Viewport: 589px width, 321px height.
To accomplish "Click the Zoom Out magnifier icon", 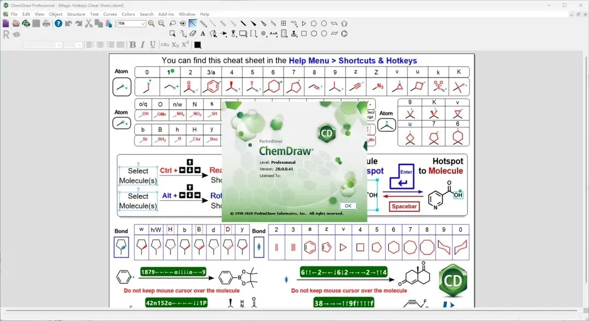I will [x=161, y=23].
